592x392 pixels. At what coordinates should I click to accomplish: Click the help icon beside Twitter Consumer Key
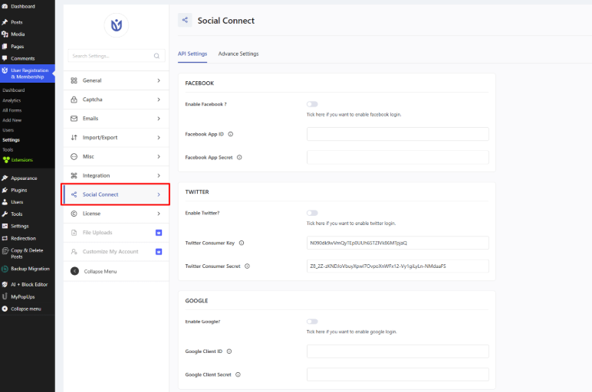(242, 243)
